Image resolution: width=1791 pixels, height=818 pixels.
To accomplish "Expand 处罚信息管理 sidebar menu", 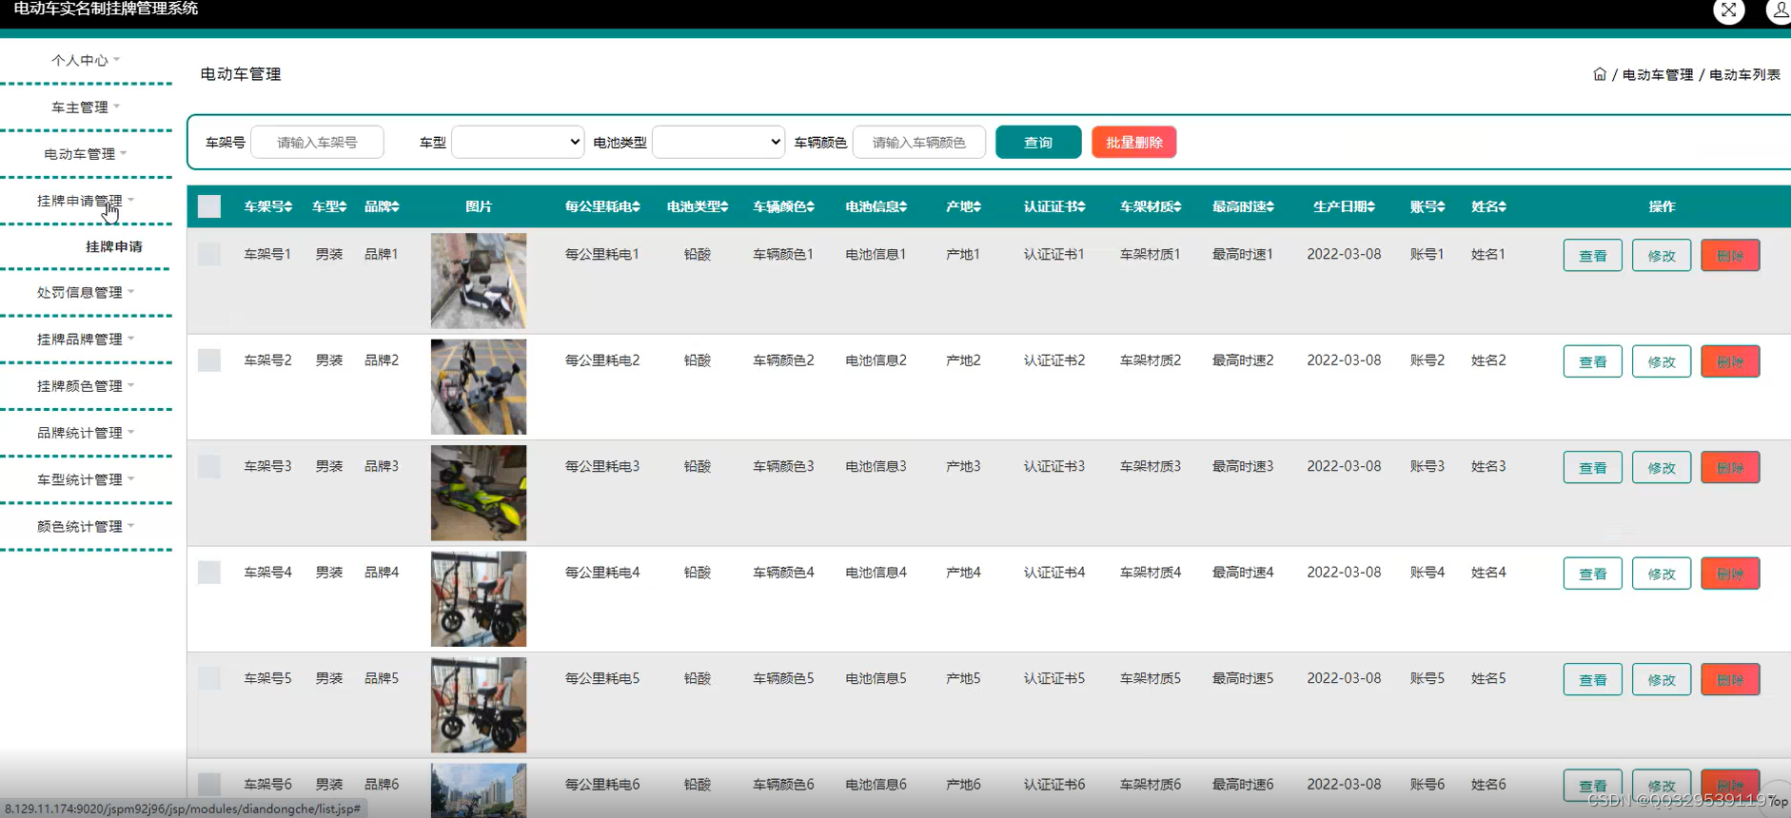I will pyautogui.click(x=86, y=292).
